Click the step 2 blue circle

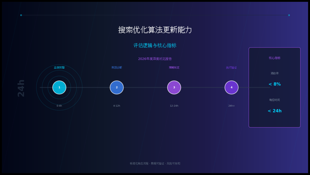click(x=117, y=87)
